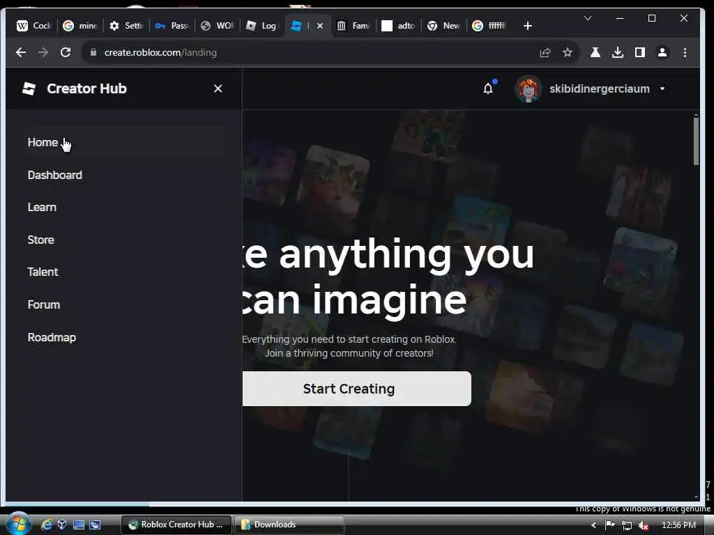Close the Creator Hub side menu

[218, 88]
